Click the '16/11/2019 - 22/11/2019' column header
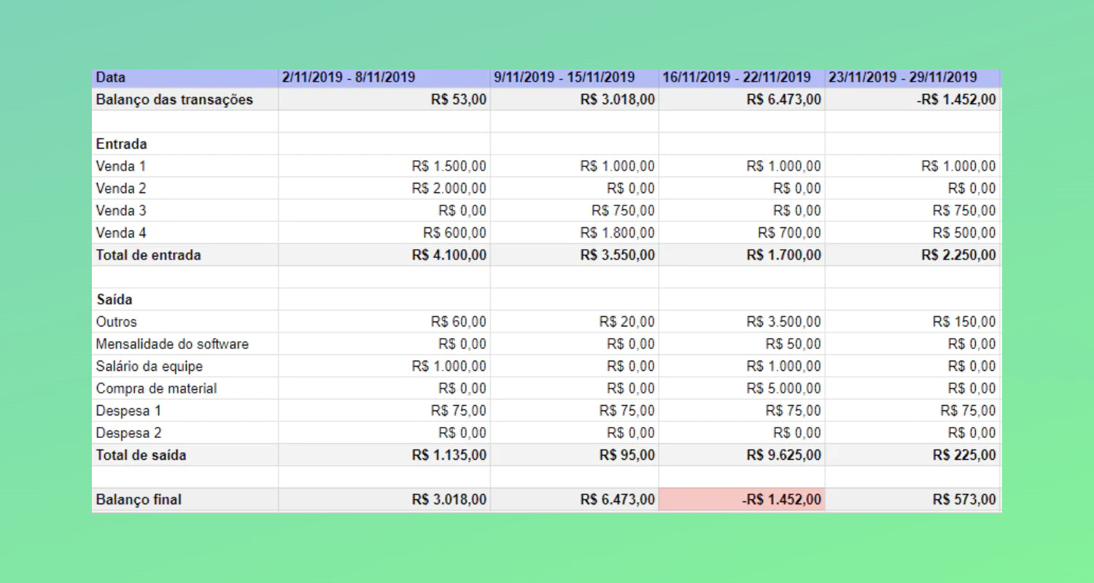The height and width of the screenshot is (583, 1094). 742,78
